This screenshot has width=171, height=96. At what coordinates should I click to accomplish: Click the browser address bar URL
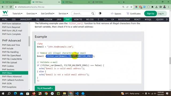coord(31,7)
